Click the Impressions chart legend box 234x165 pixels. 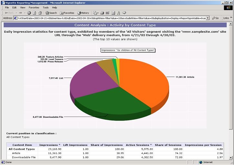click(x=128, y=50)
